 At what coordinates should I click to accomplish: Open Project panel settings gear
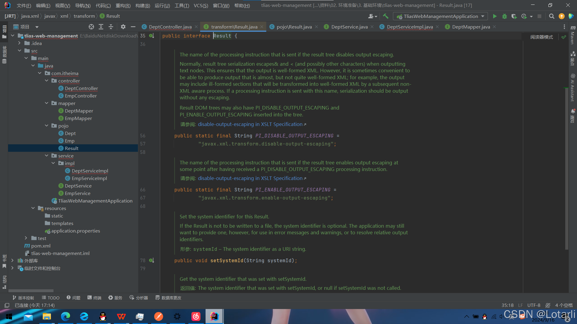click(123, 27)
